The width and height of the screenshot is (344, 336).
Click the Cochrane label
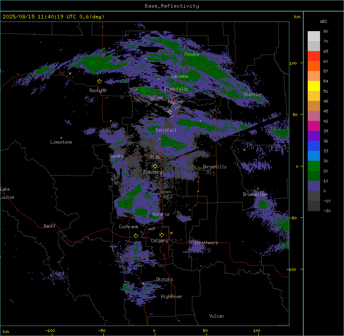[x=129, y=227]
